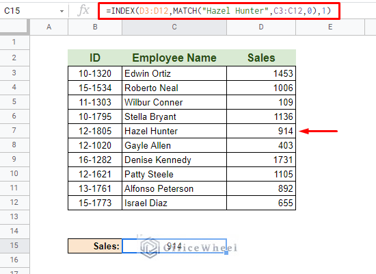Select sales value 109

pos(261,102)
